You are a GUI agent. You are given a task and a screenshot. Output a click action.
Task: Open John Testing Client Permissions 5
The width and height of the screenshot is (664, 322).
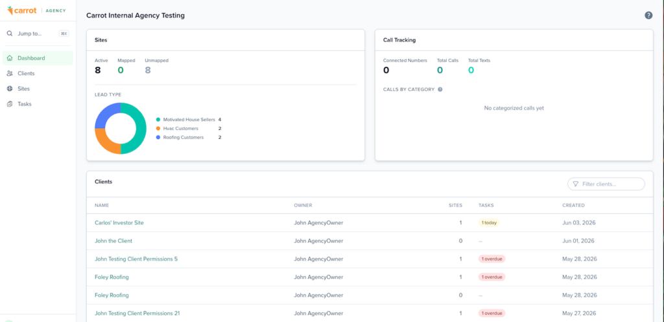tap(136, 259)
